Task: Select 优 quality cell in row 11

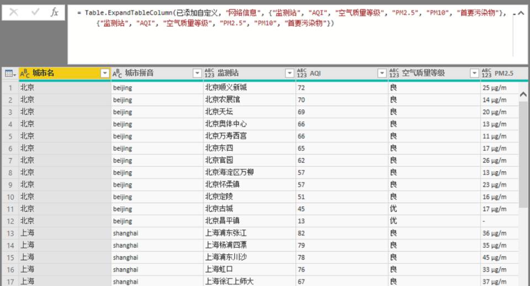Action: pyautogui.click(x=434, y=209)
